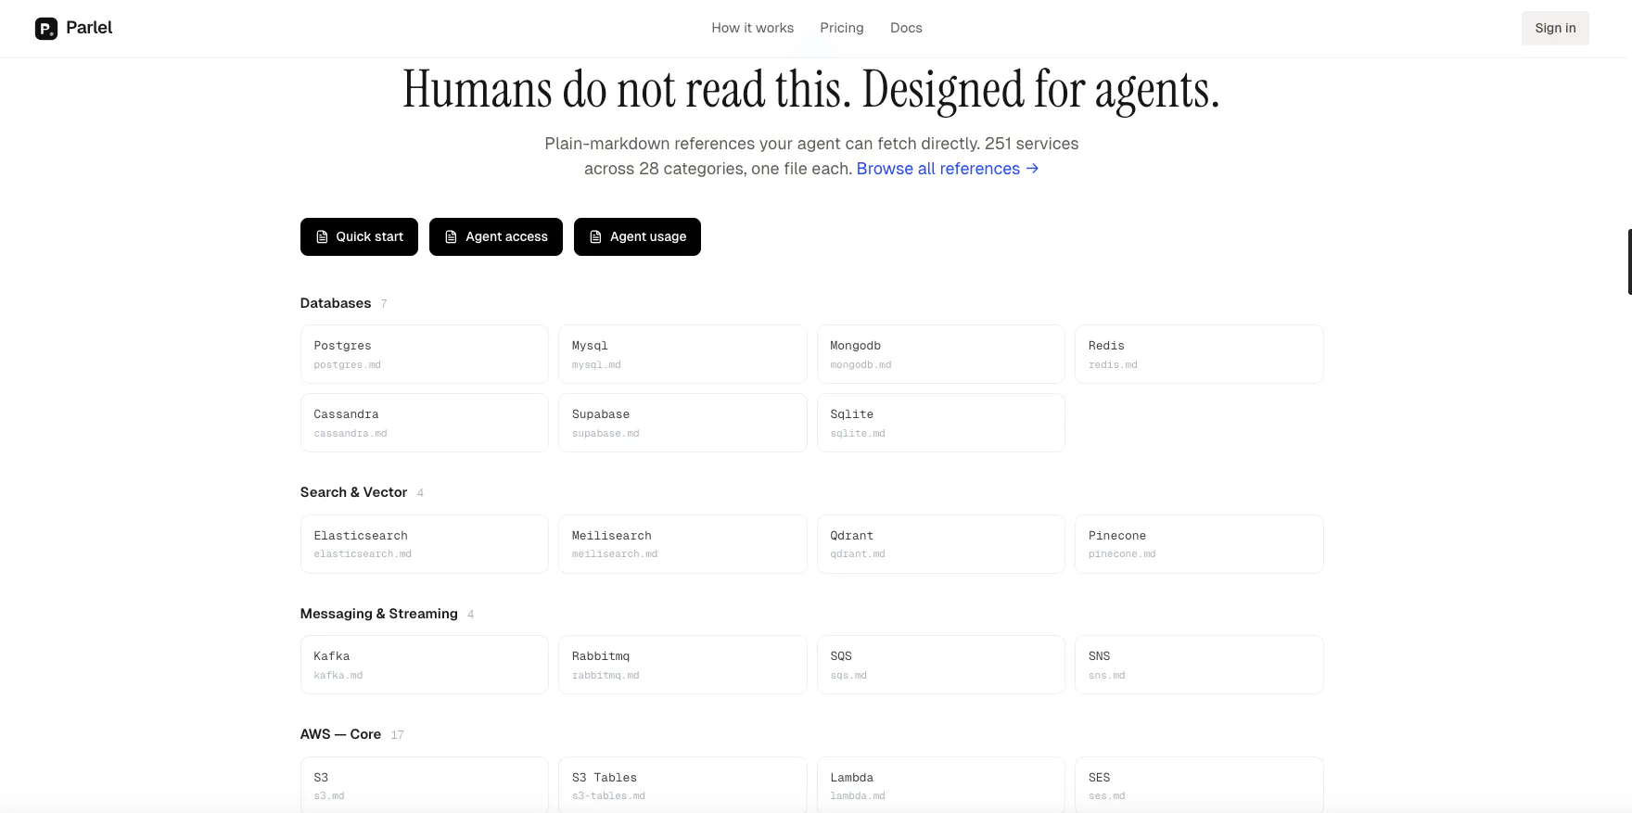Click the Parlel logo icon

(x=46, y=29)
